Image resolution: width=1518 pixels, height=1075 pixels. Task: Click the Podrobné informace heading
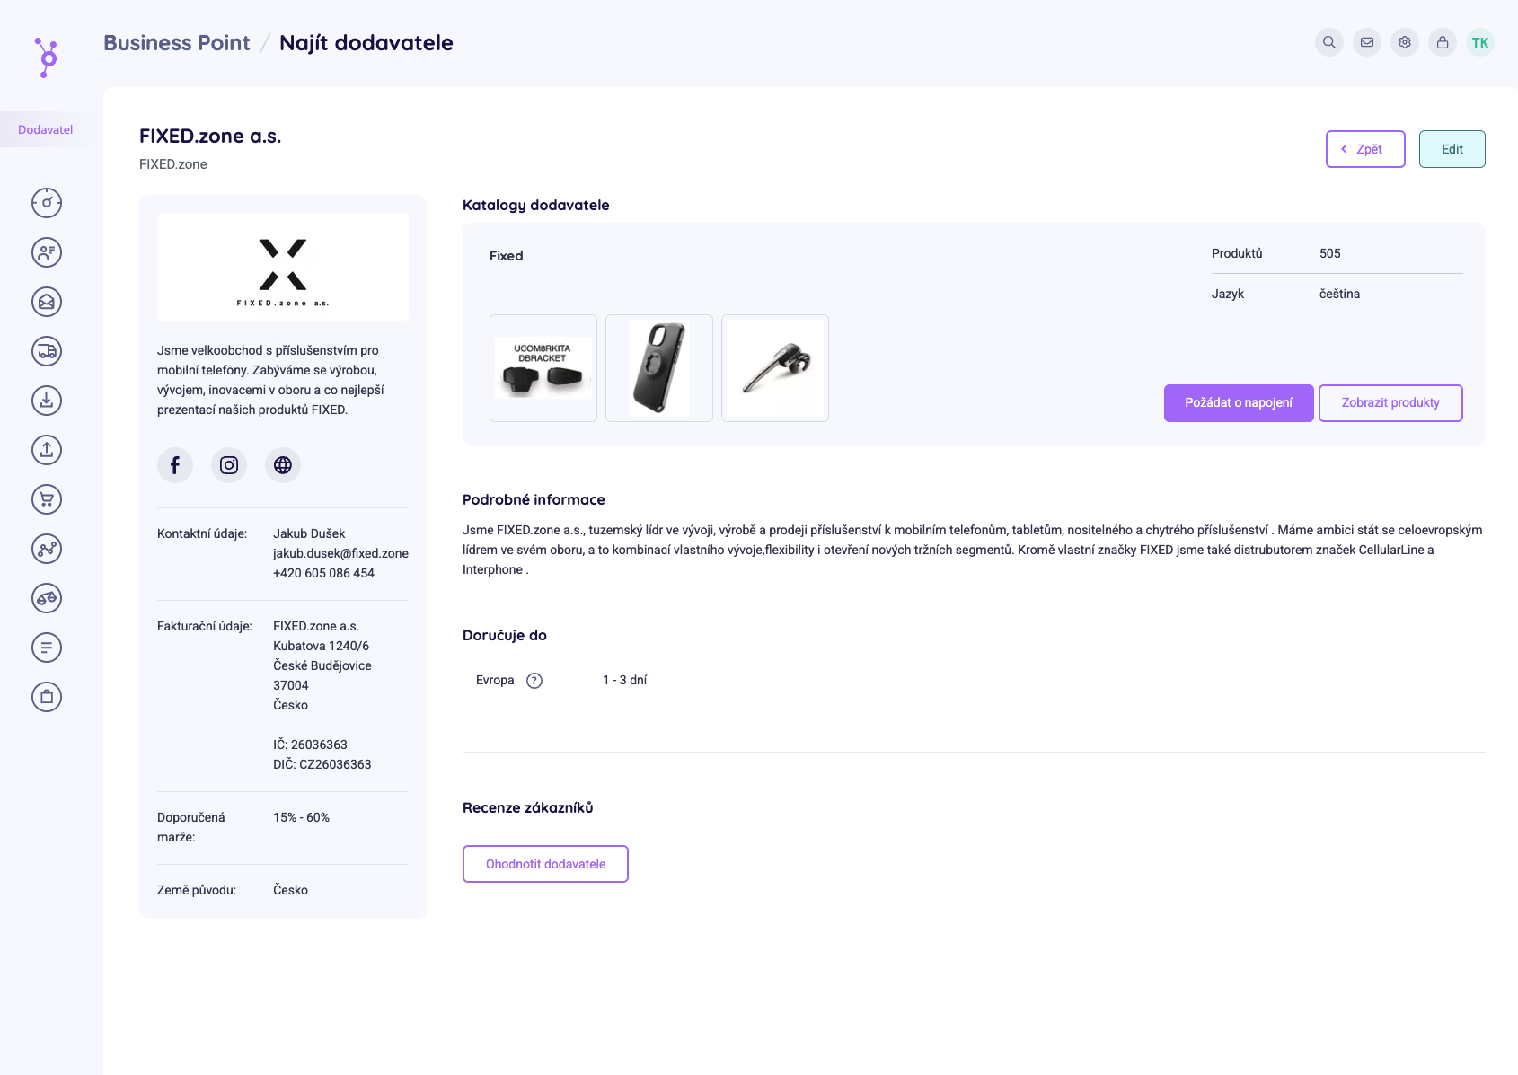click(x=534, y=499)
